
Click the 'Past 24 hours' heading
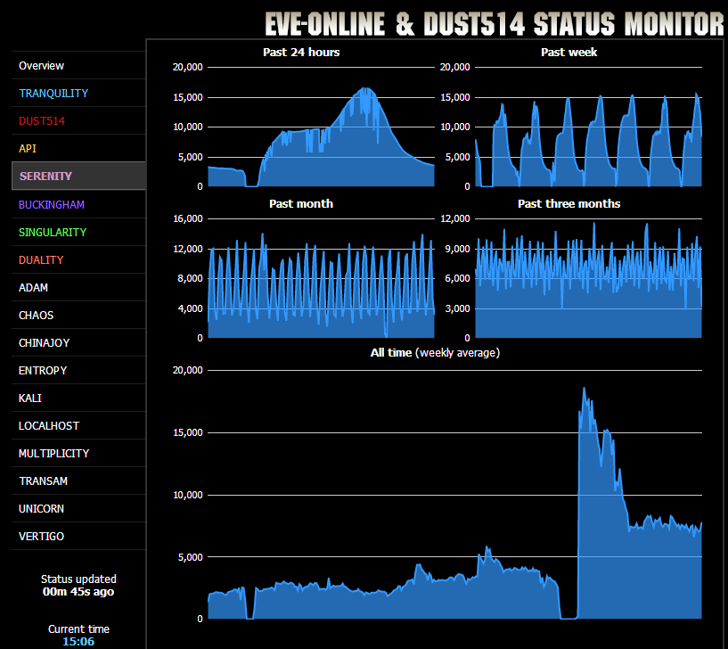click(301, 52)
